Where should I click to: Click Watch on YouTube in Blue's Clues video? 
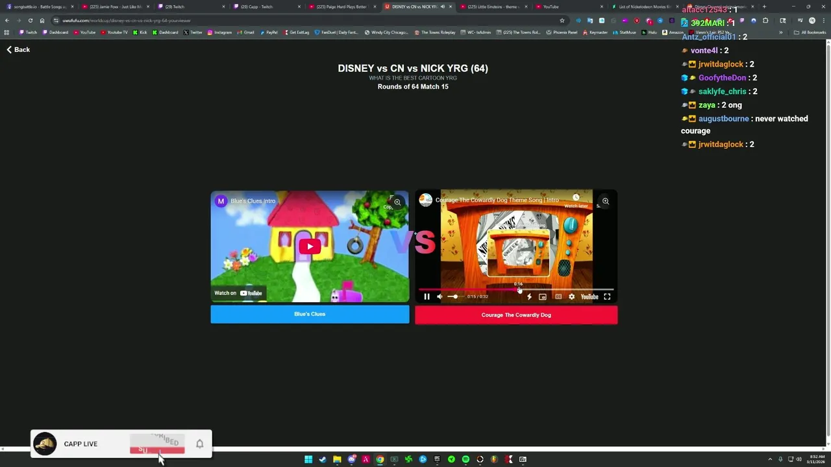(x=238, y=293)
